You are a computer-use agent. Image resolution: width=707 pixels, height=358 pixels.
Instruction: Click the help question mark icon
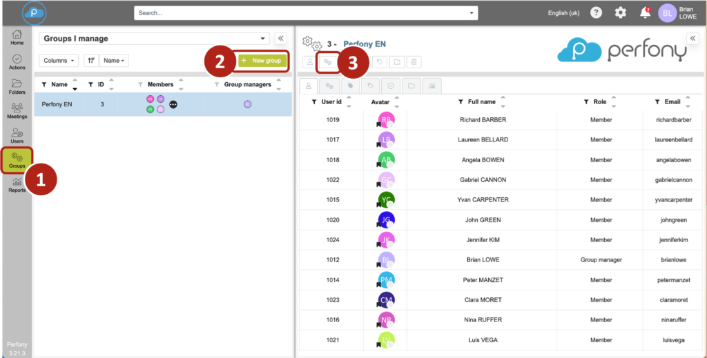tap(597, 12)
